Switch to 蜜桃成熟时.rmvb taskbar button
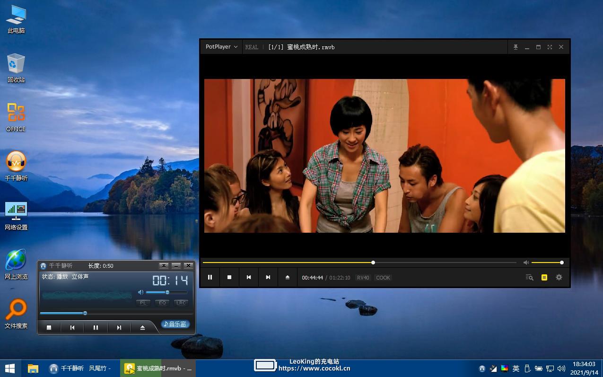603x377 pixels. 158,368
